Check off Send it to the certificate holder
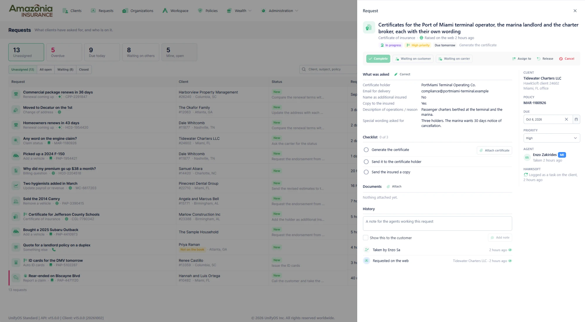 click(366, 162)
